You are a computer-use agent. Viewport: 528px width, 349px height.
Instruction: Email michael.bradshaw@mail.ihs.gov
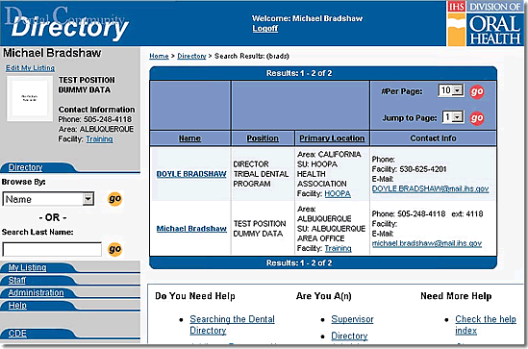427,243
